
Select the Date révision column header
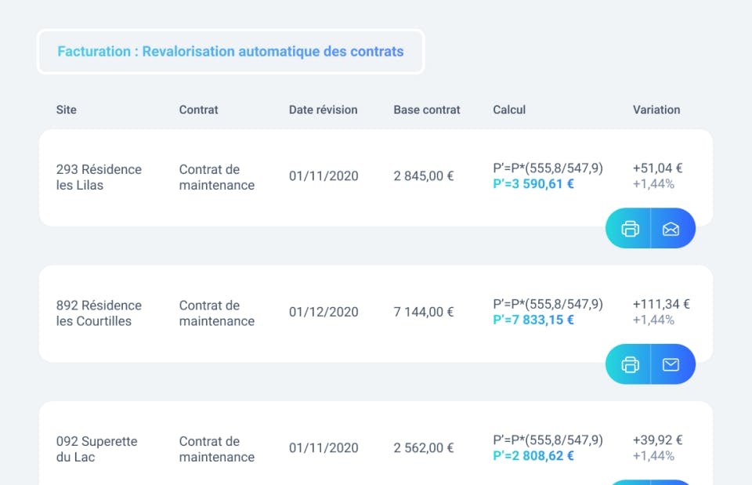pos(323,110)
